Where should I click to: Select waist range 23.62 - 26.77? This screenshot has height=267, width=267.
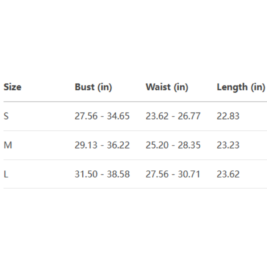(x=173, y=116)
